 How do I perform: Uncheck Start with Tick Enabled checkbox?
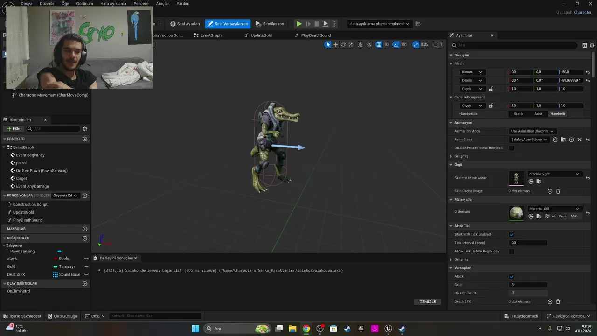coord(511,234)
